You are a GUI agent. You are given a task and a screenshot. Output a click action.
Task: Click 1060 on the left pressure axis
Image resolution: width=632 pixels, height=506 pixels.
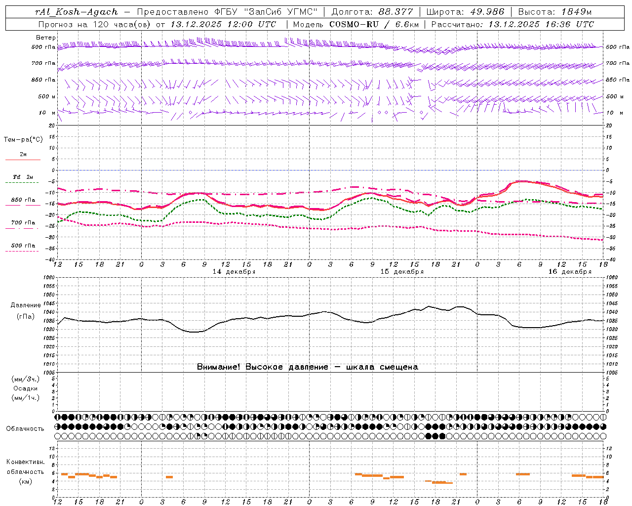[x=50, y=278]
